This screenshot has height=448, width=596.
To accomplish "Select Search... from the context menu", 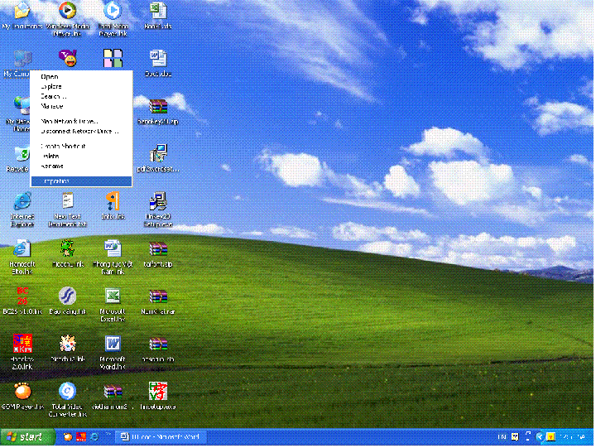I will click(81, 97).
